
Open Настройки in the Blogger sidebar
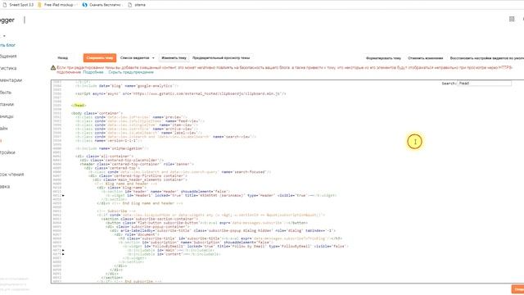pos(7,152)
